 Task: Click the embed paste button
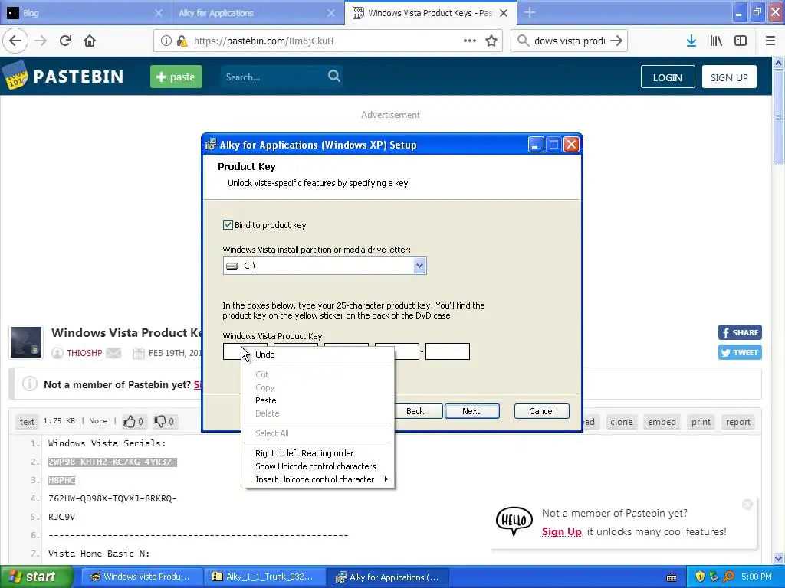pyautogui.click(x=662, y=422)
